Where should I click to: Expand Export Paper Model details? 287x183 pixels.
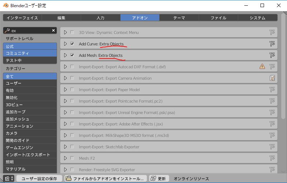[65, 90]
